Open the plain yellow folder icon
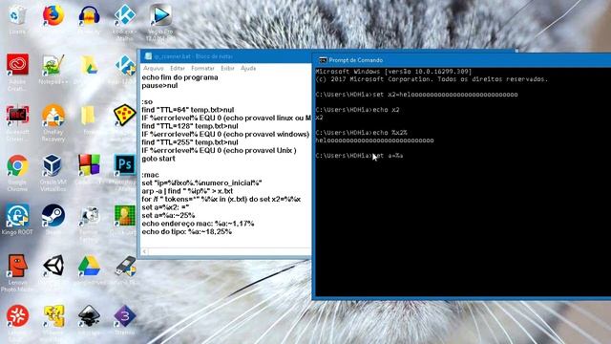The width and height of the screenshot is (611, 344). point(88,115)
